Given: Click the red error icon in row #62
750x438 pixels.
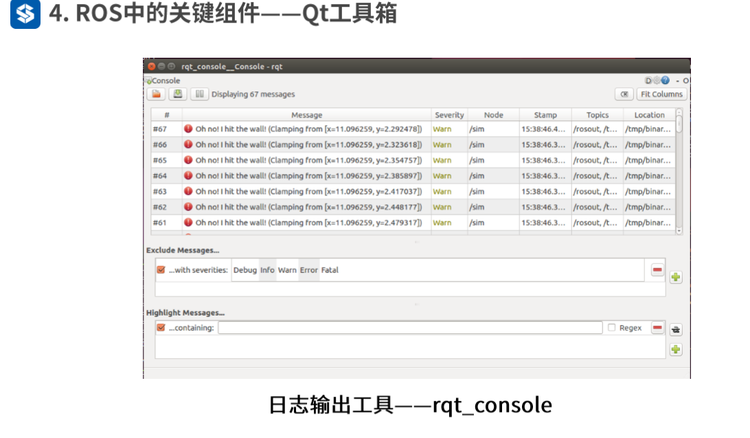Looking at the screenshot, I should point(188,207).
